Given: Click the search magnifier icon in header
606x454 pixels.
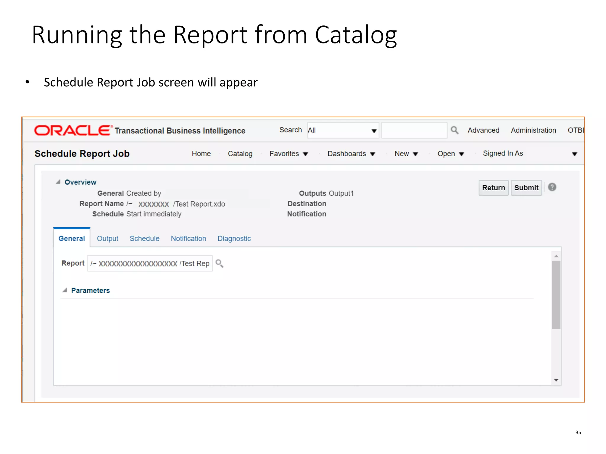Looking at the screenshot, I should click(x=454, y=130).
